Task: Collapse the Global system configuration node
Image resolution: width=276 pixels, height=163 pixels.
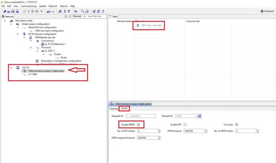Action: pyautogui.click(x=11, y=24)
